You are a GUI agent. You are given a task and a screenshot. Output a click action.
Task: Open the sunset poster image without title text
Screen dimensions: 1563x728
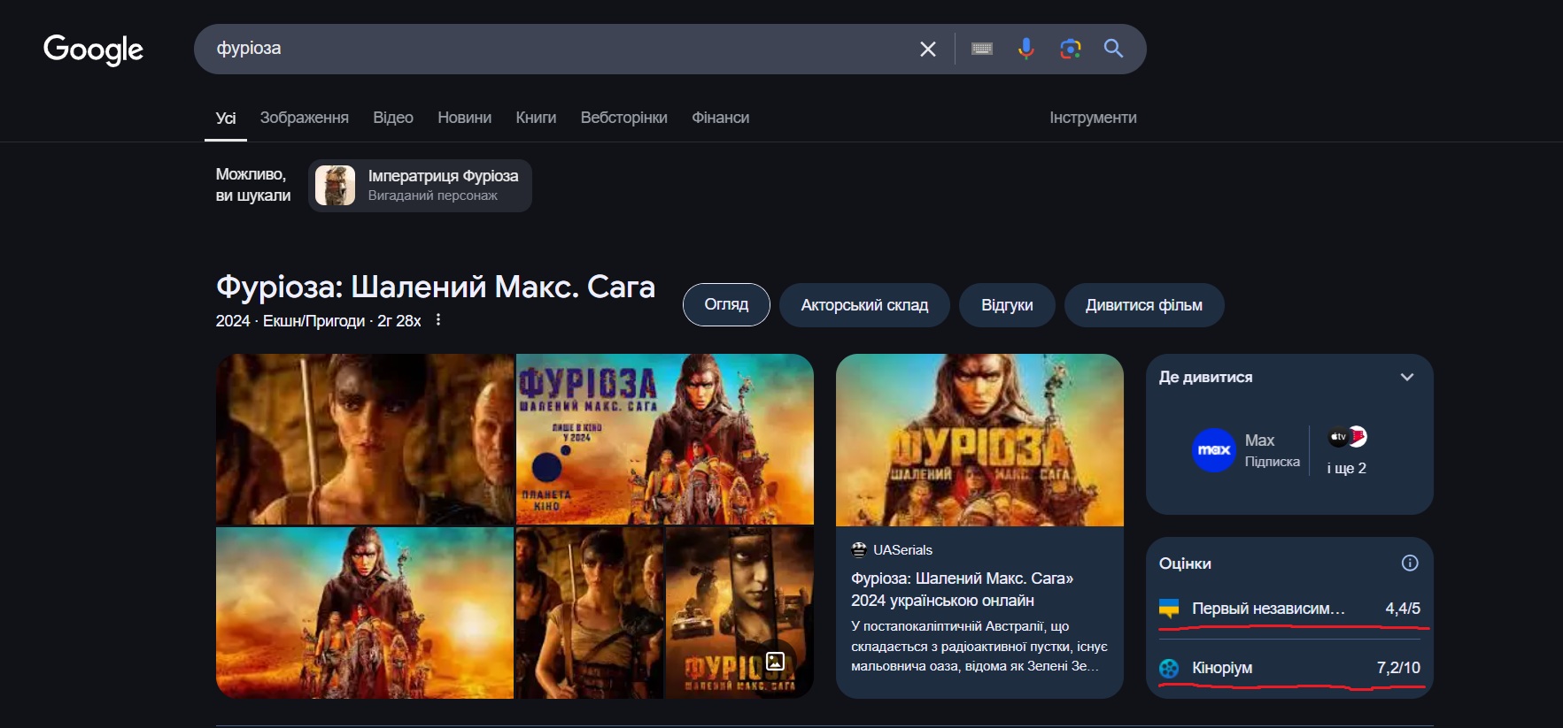[x=365, y=613]
